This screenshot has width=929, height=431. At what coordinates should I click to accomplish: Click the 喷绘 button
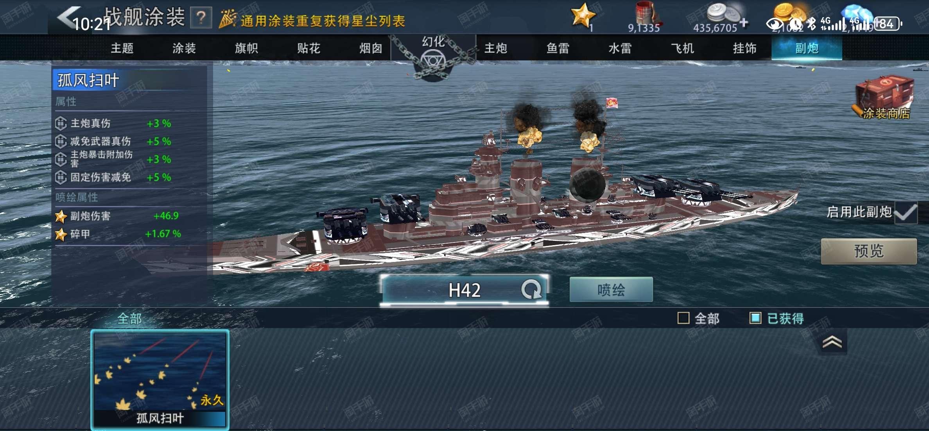(611, 290)
